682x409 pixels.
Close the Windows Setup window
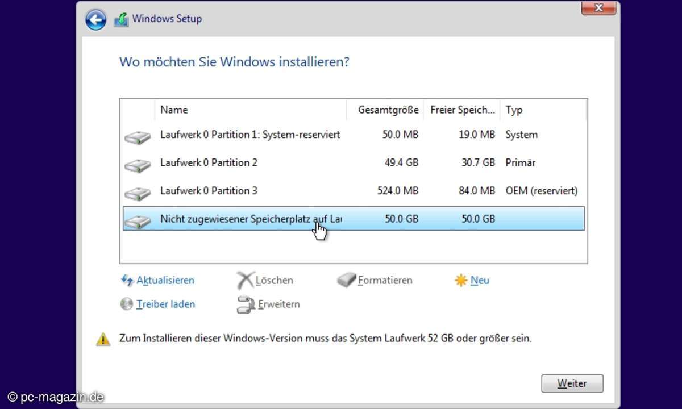(x=598, y=7)
